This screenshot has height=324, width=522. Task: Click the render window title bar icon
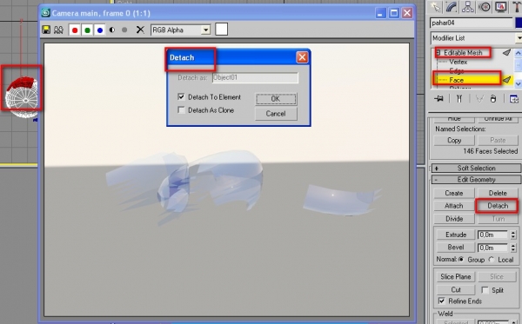[46, 13]
